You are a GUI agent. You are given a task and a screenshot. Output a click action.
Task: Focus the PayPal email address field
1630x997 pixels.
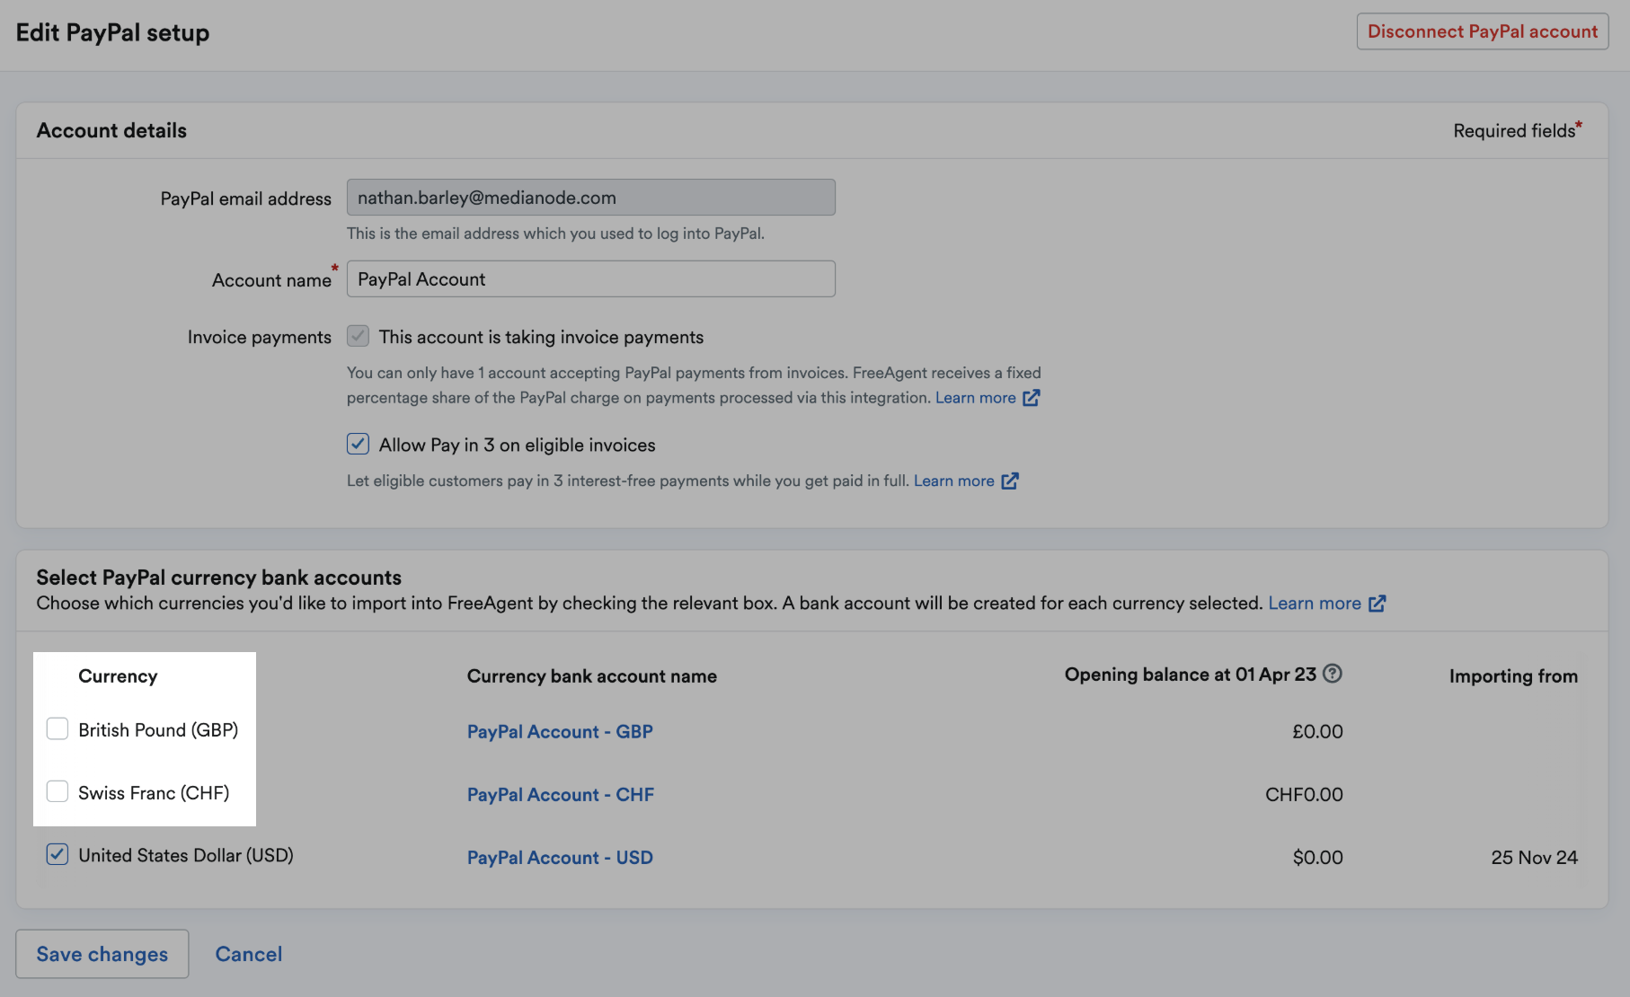[x=590, y=198]
